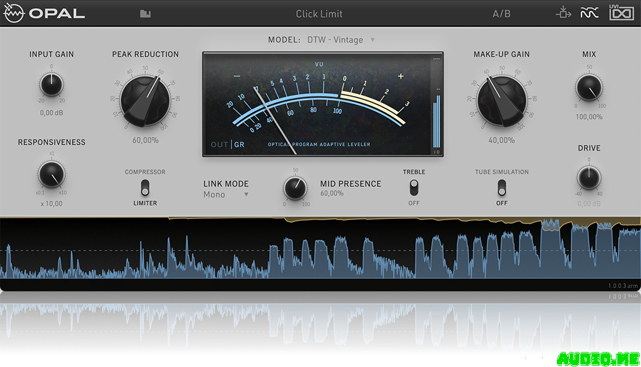Viewport: 641px width, 367px height.
Task: Toggle the TREBLE switch
Action: tap(414, 188)
